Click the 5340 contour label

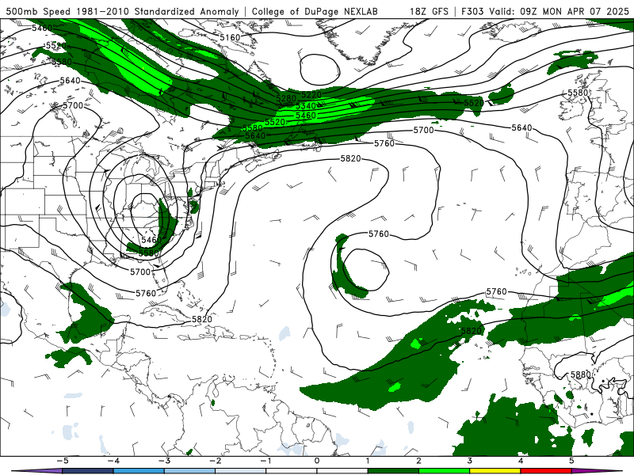click(306, 106)
